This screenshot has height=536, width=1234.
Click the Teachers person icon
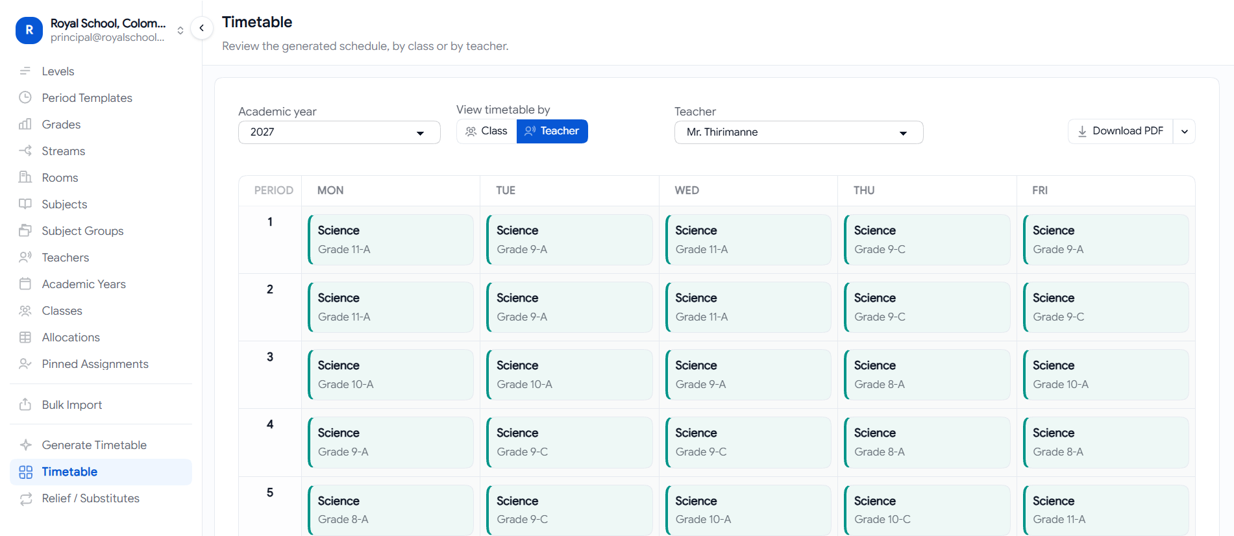(x=25, y=257)
